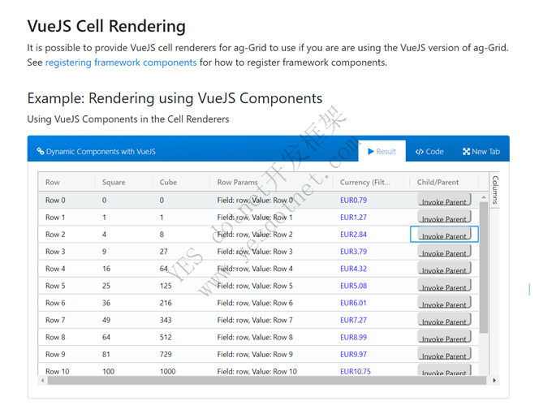Switch to the Code tab
This screenshot has width=539, height=414.
pos(429,151)
